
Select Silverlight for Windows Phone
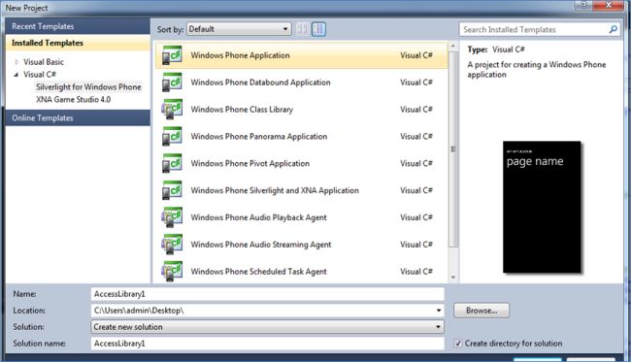click(88, 87)
